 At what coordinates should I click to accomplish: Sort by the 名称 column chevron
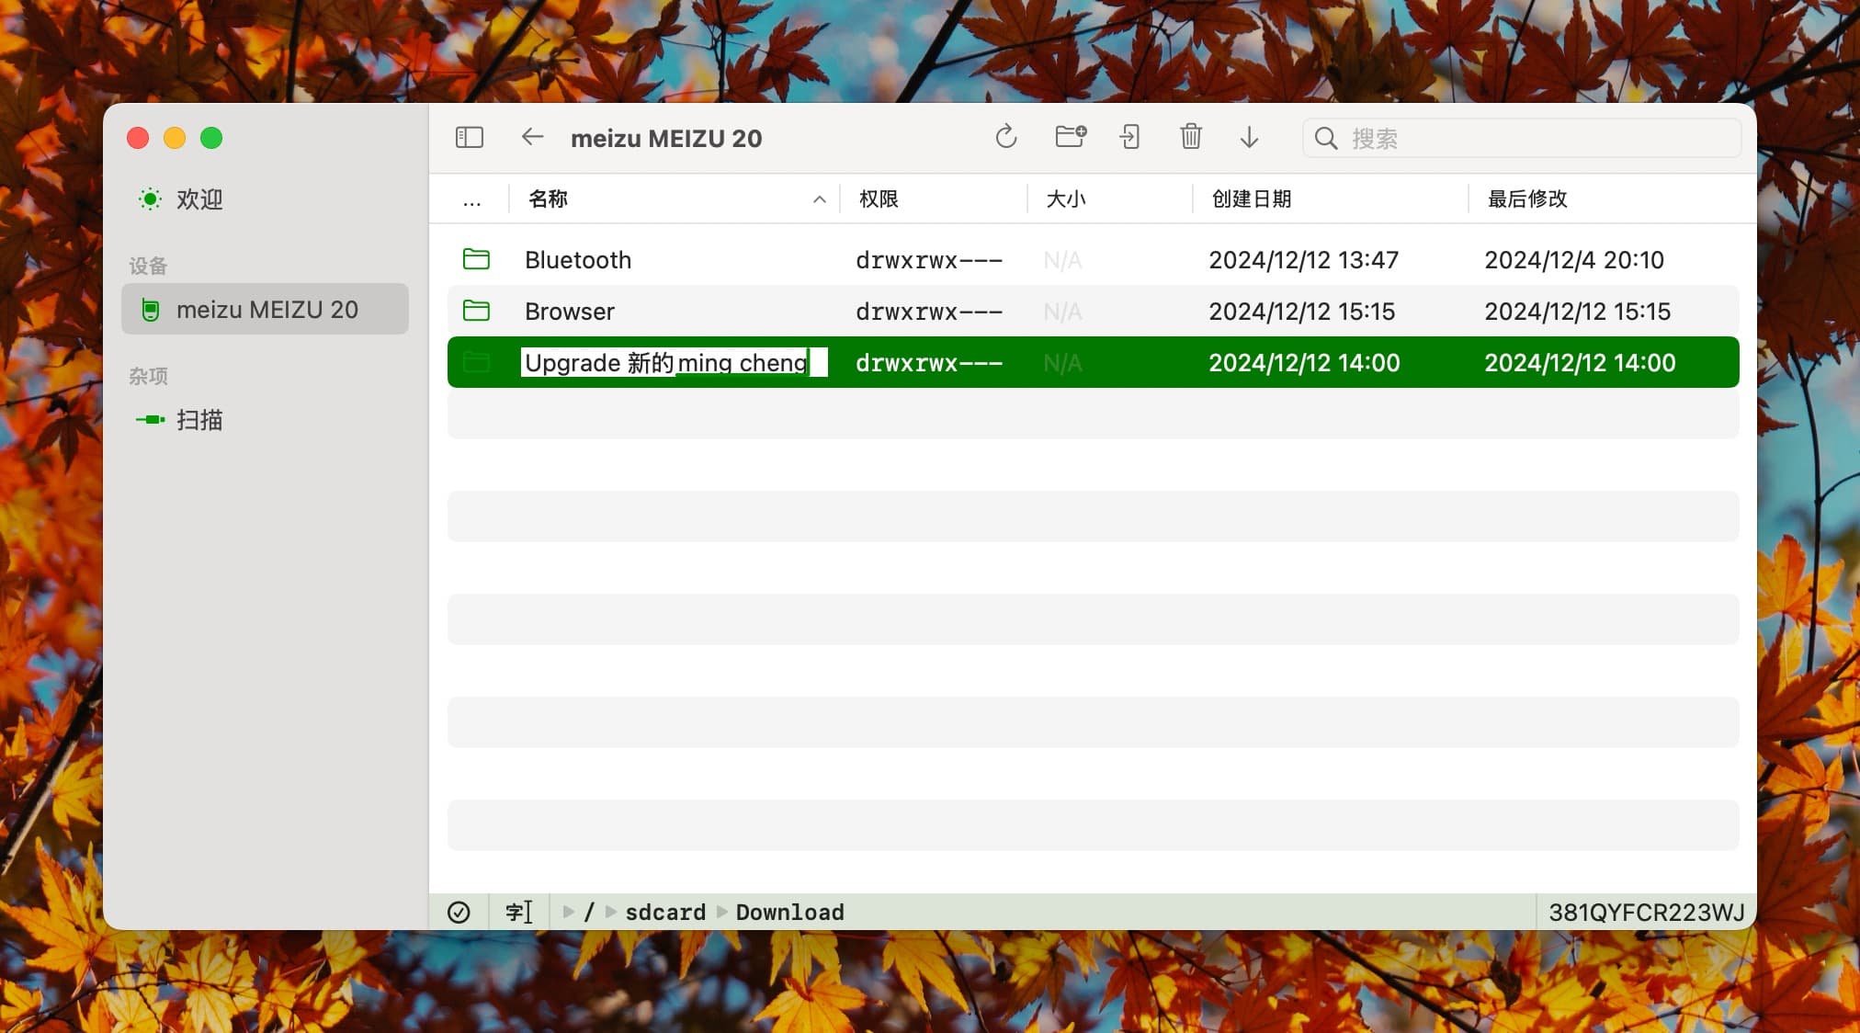pos(819,199)
